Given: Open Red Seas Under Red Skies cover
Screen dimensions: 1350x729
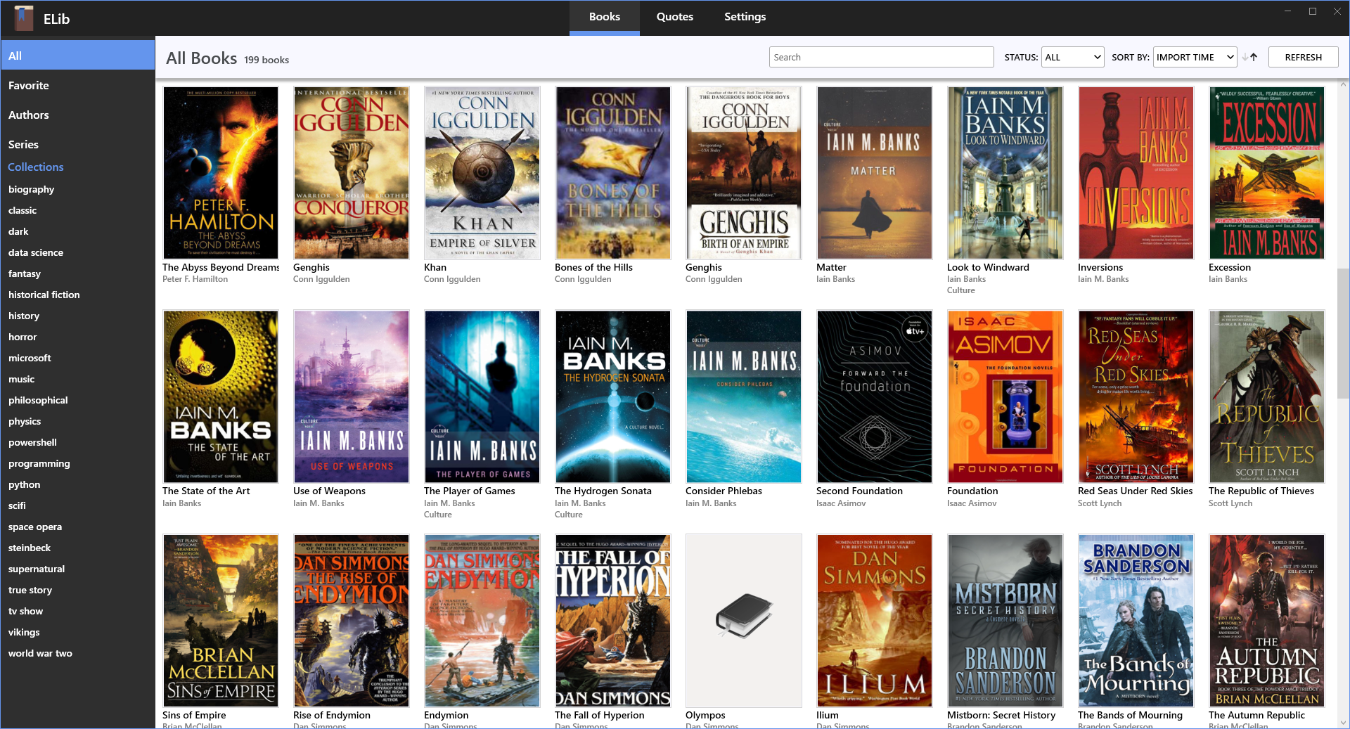Looking at the screenshot, I should (x=1136, y=396).
